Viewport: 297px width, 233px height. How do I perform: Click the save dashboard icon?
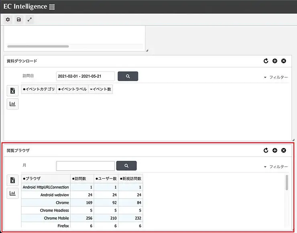click(18, 19)
